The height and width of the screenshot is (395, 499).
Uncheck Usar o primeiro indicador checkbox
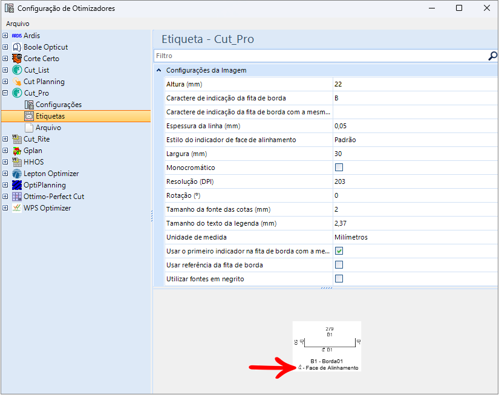tap(339, 251)
